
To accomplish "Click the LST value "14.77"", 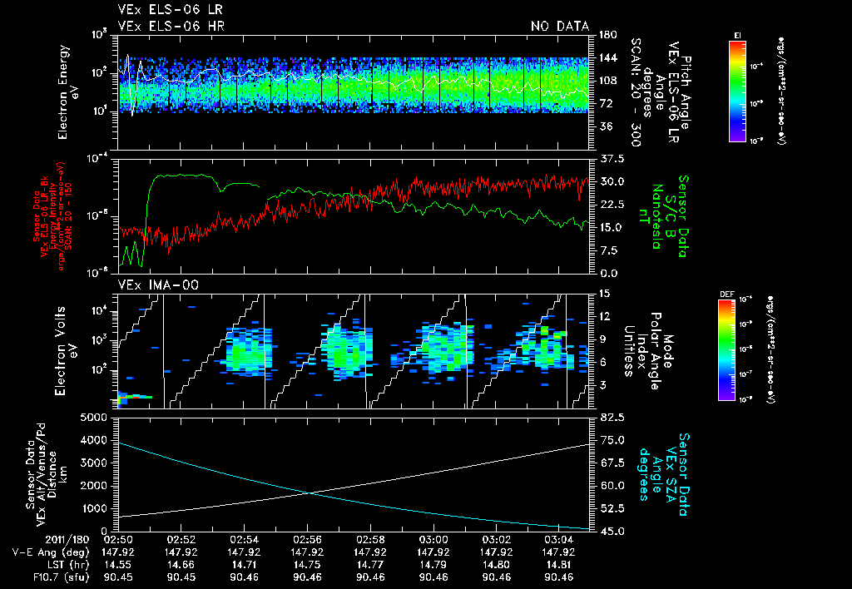I will coord(370,565).
